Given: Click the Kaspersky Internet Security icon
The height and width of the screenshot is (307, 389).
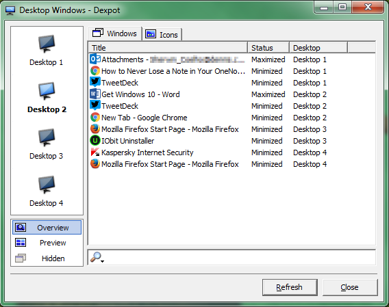Looking at the screenshot, I should click(x=95, y=152).
